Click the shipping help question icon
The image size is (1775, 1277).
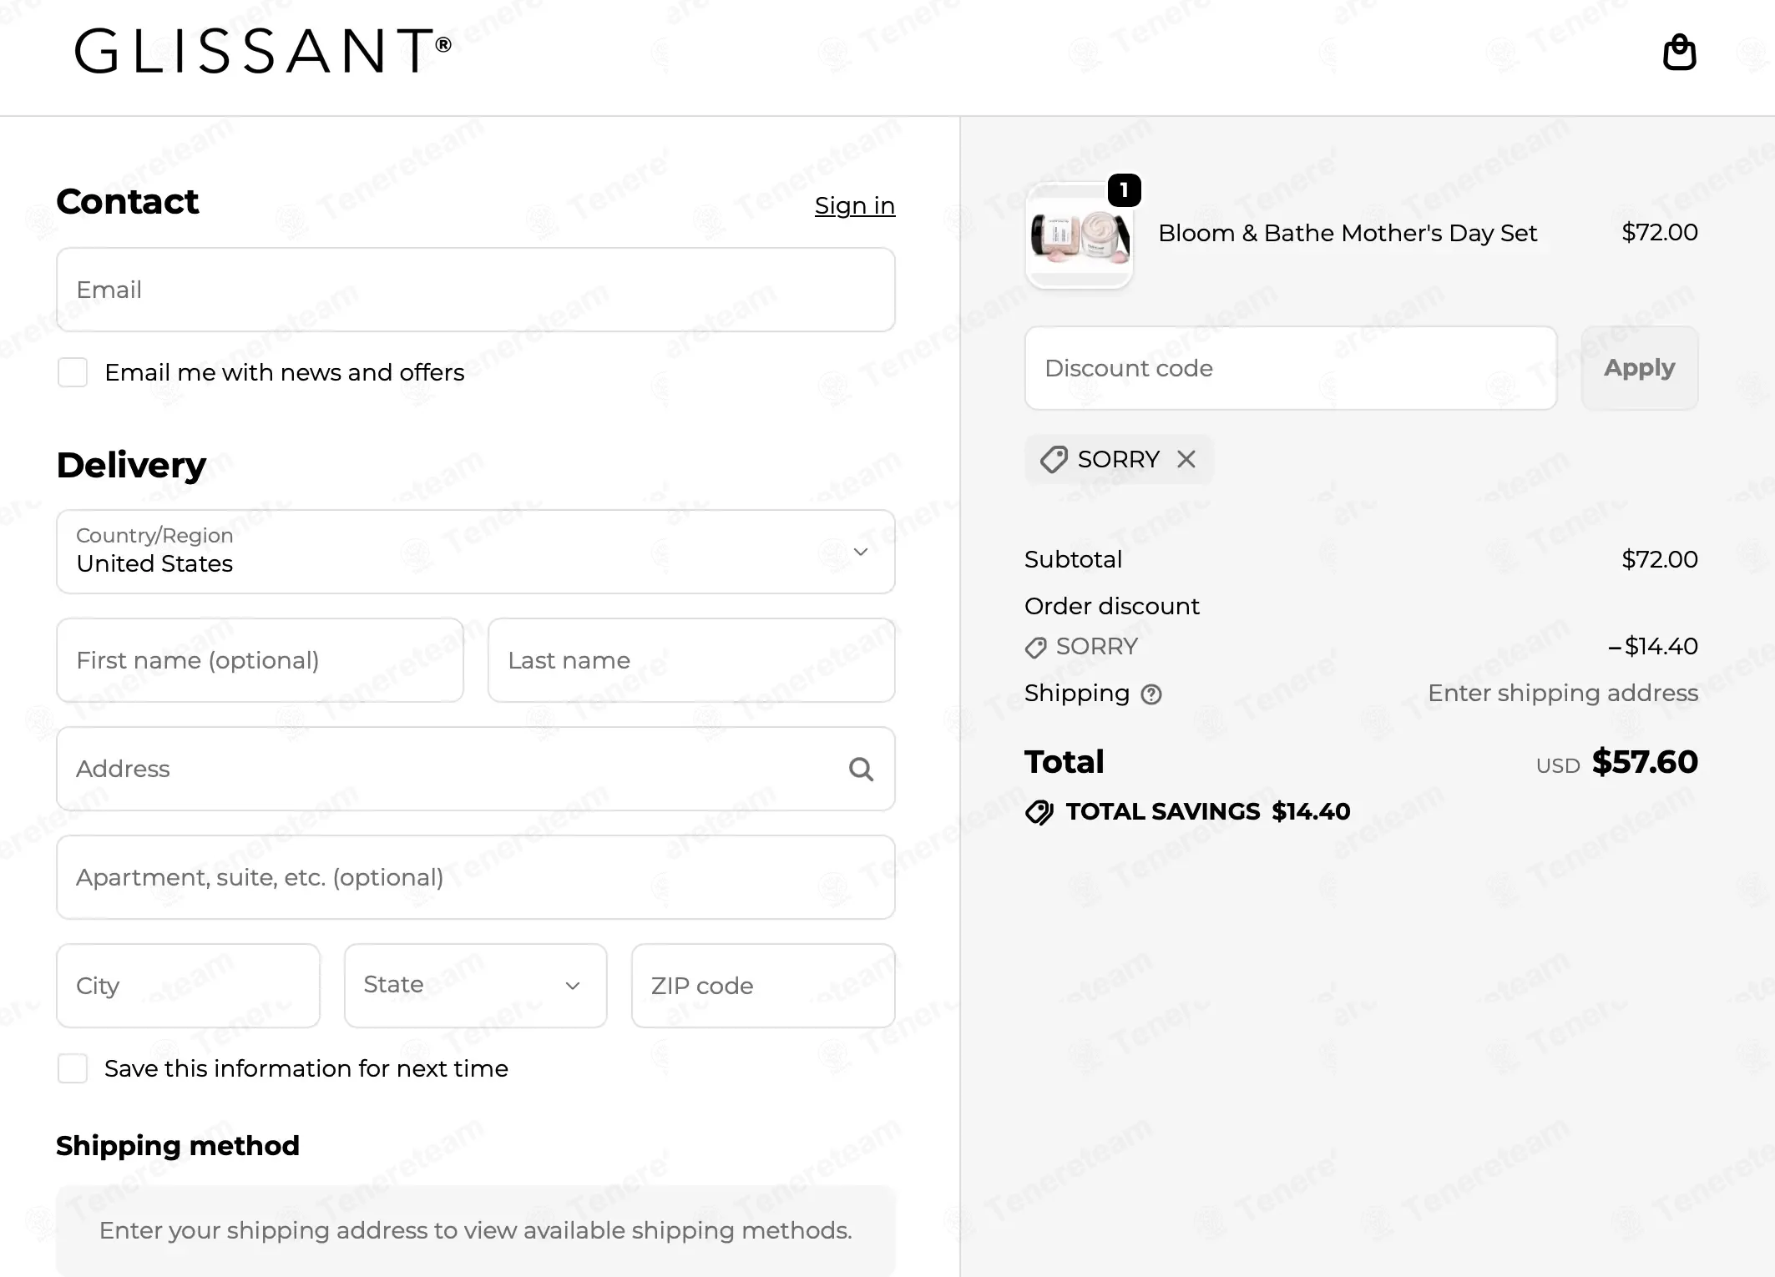click(1151, 694)
